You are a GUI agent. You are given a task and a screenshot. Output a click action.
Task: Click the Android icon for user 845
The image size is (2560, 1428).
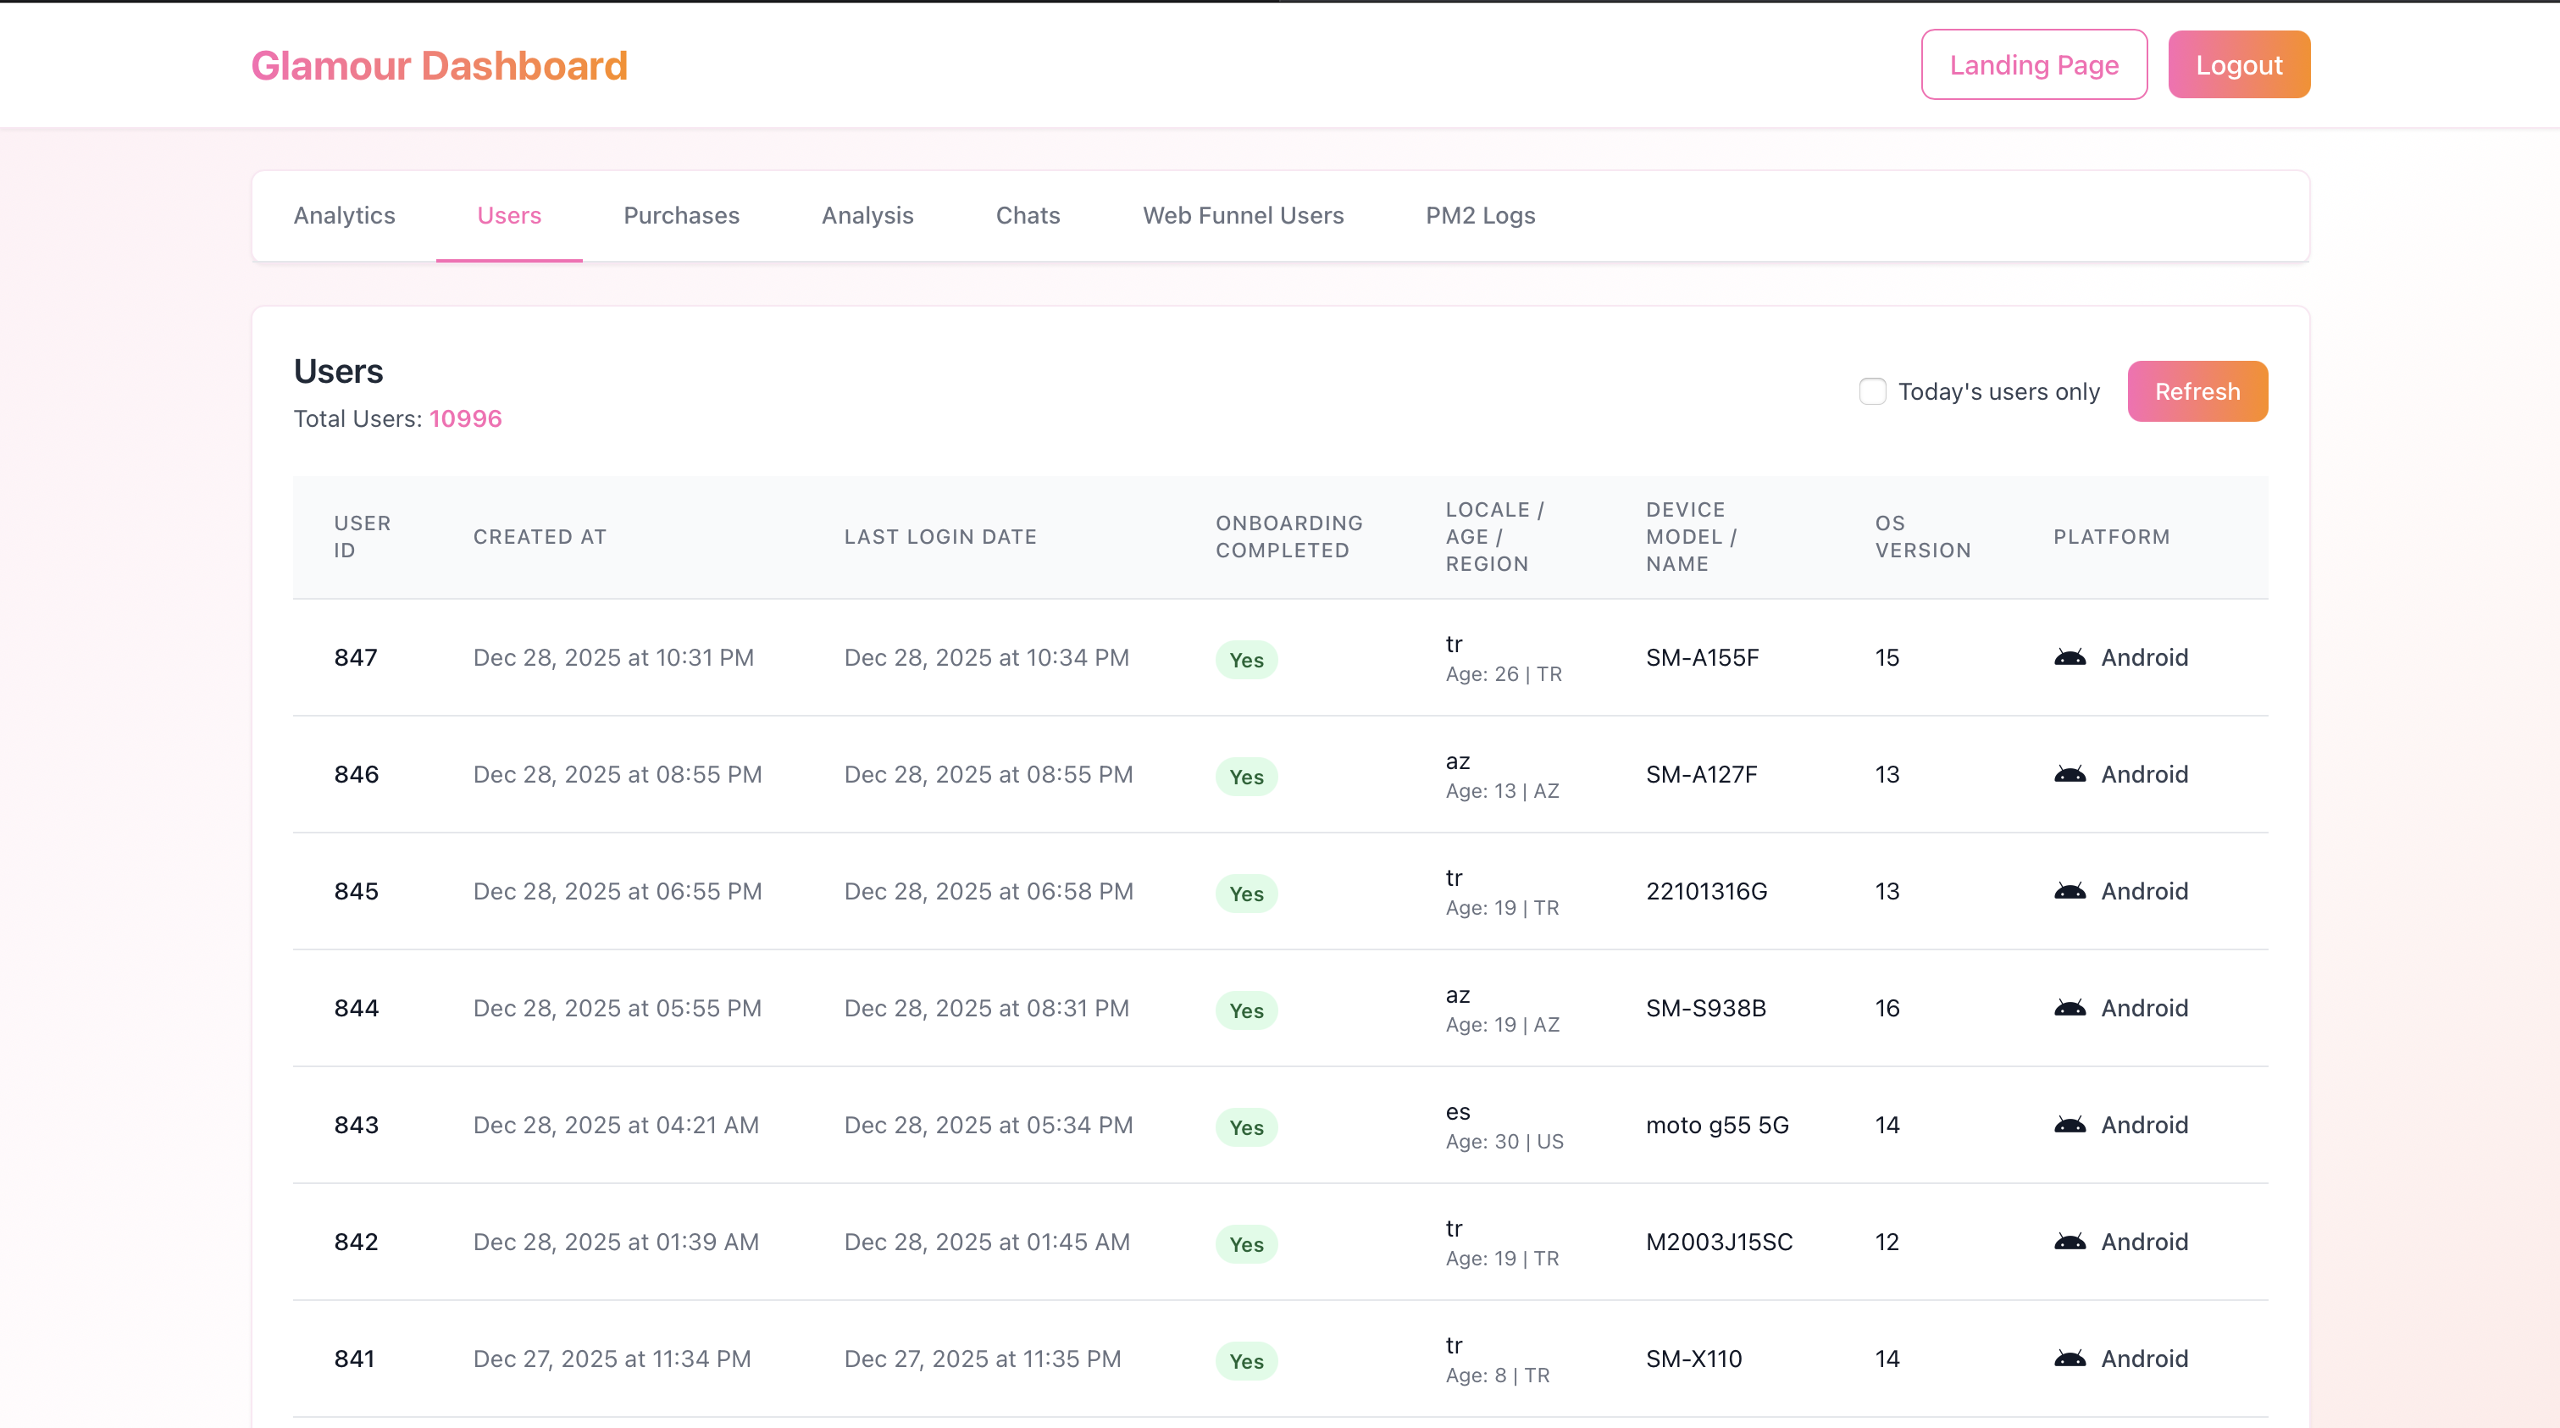click(2071, 891)
